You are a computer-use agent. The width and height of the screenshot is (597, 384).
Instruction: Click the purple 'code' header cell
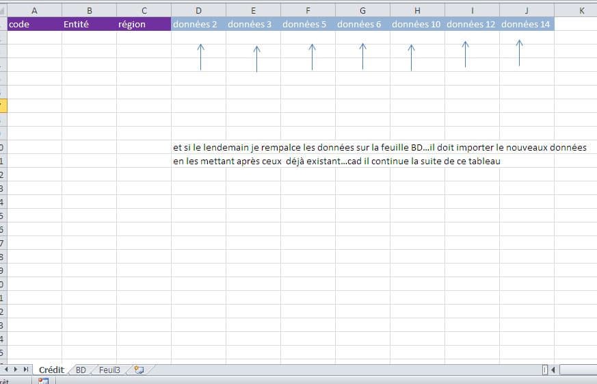[x=34, y=24]
